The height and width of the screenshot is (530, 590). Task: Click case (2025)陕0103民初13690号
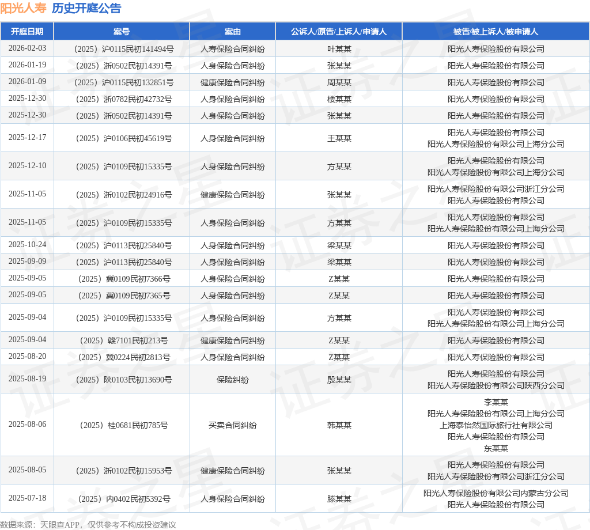click(122, 380)
